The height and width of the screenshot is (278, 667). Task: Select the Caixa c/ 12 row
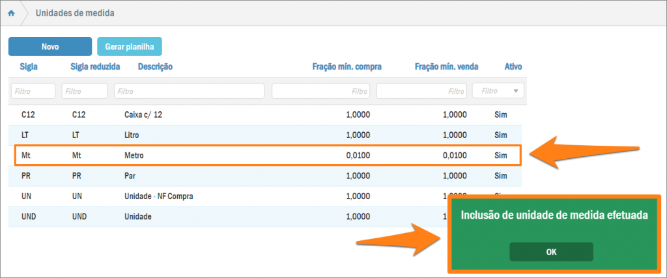point(267,115)
